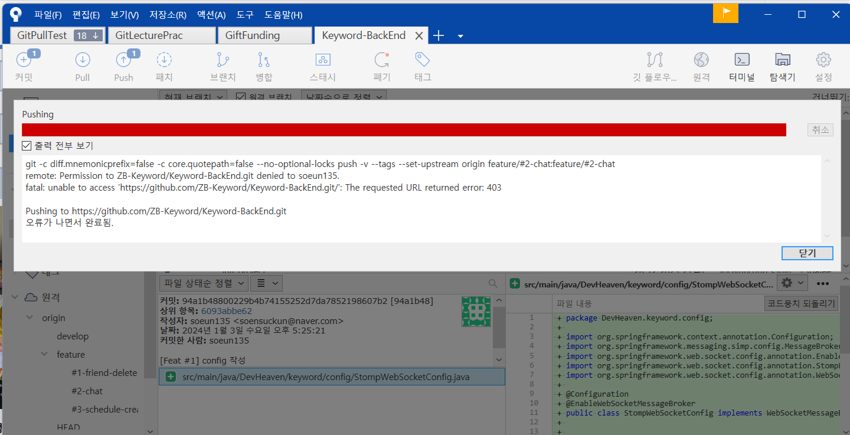The image size is (850, 435).
Task: Collapse the feature folder node
Action: (44, 355)
